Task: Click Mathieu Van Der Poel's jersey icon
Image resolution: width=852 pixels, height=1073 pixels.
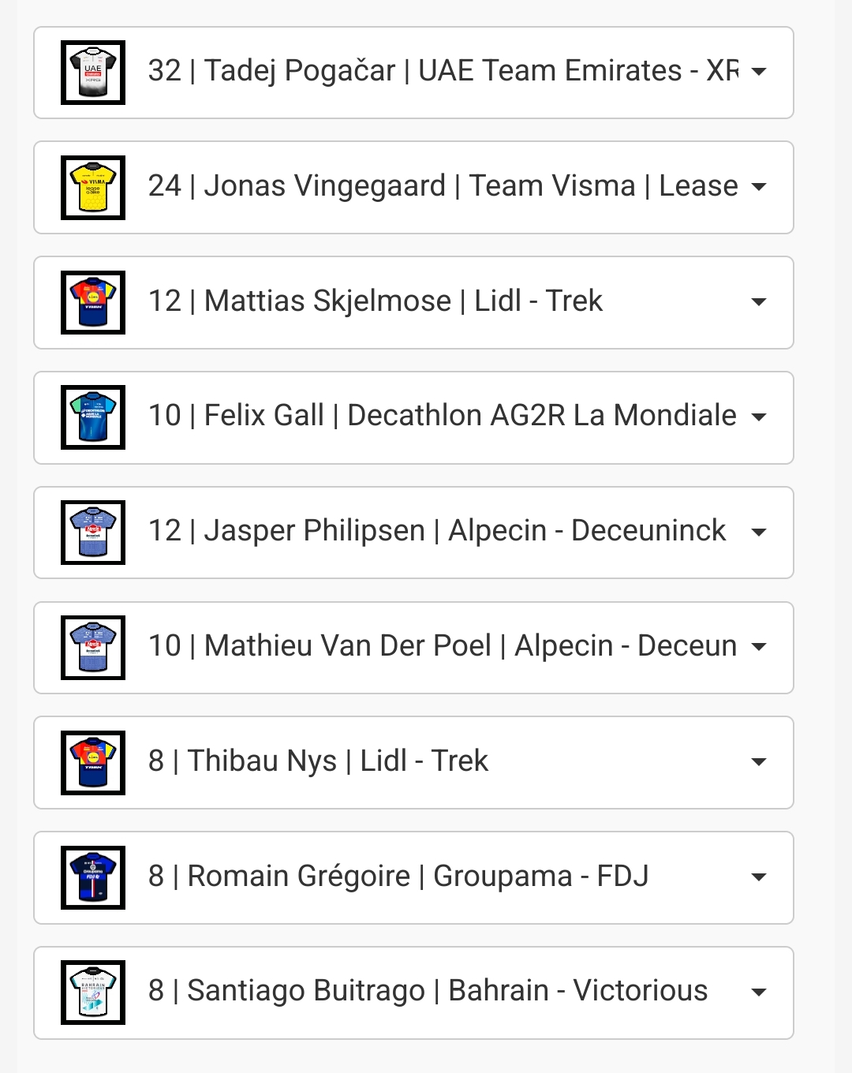Action: click(93, 648)
